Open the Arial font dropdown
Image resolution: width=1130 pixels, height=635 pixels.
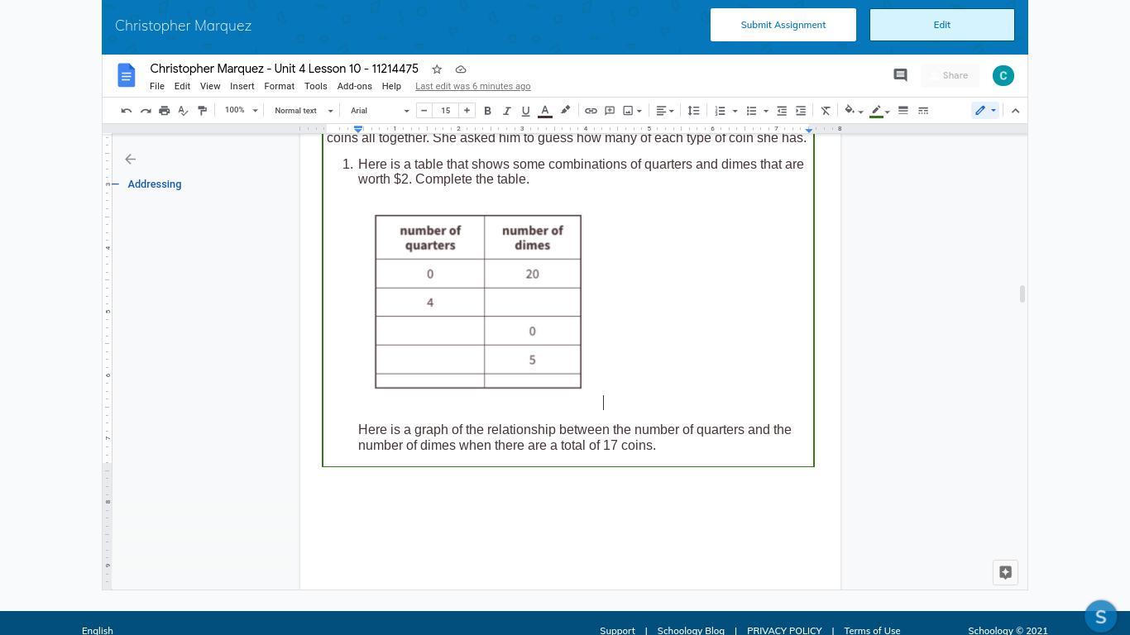(380, 111)
